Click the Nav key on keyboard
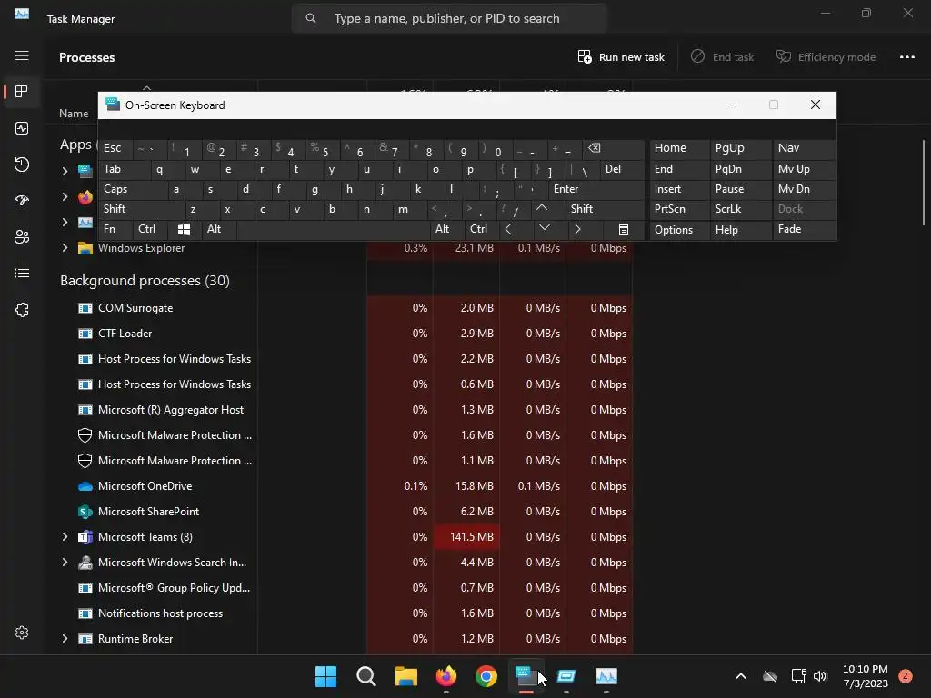The width and height of the screenshot is (931, 698). (804, 148)
